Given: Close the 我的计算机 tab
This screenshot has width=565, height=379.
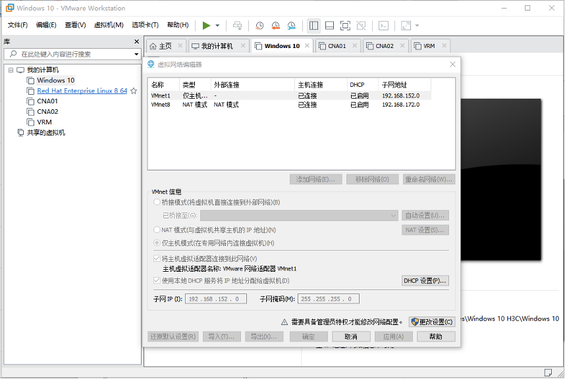Looking at the screenshot, I should pos(243,45).
